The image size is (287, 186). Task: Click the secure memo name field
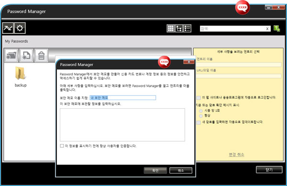pos(122,98)
